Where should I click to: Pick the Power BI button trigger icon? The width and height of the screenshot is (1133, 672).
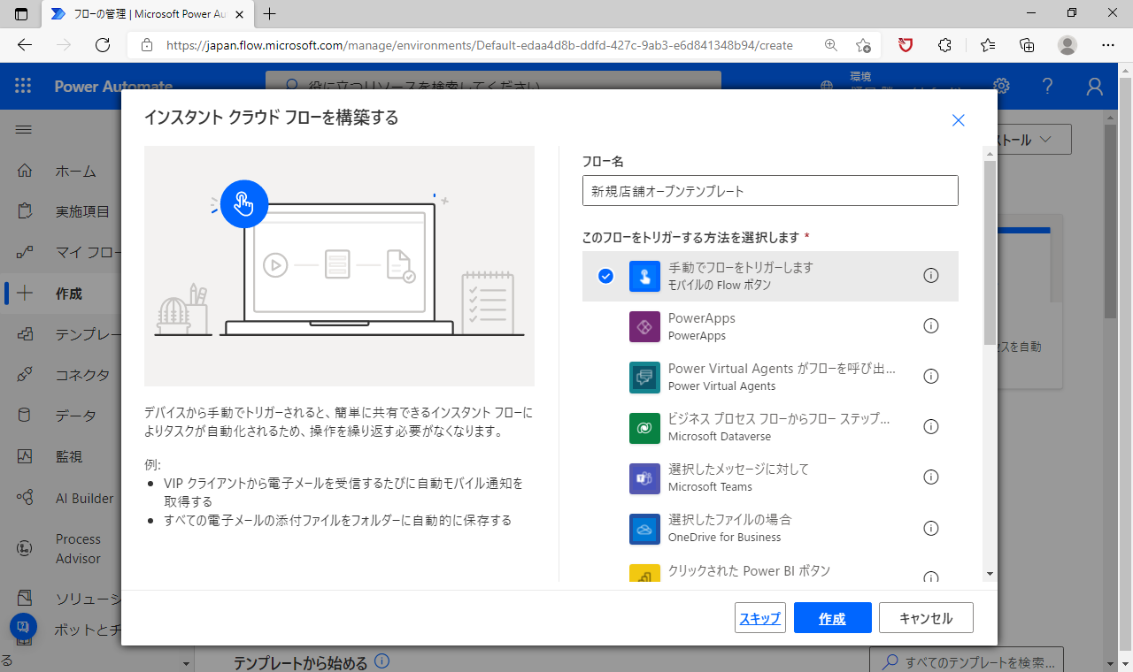click(x=644, y=574)
